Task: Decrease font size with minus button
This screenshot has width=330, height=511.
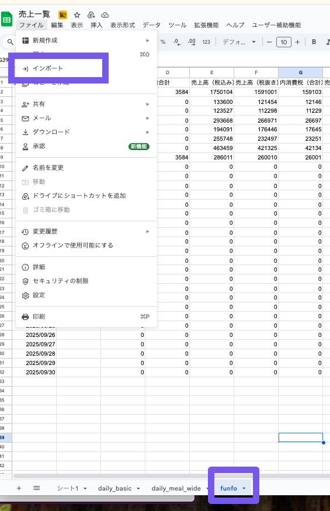Action: click(269, 42)
